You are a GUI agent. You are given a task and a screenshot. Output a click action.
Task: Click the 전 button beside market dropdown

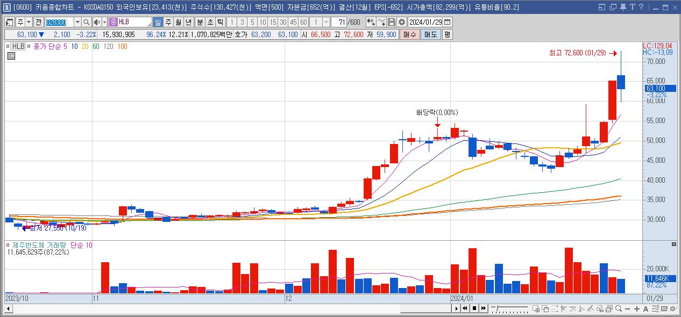pos(38,22)
